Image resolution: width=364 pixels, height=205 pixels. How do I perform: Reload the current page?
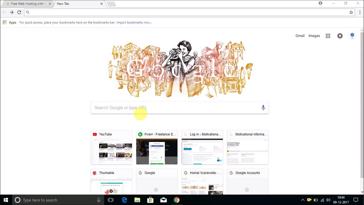point(19,12)
